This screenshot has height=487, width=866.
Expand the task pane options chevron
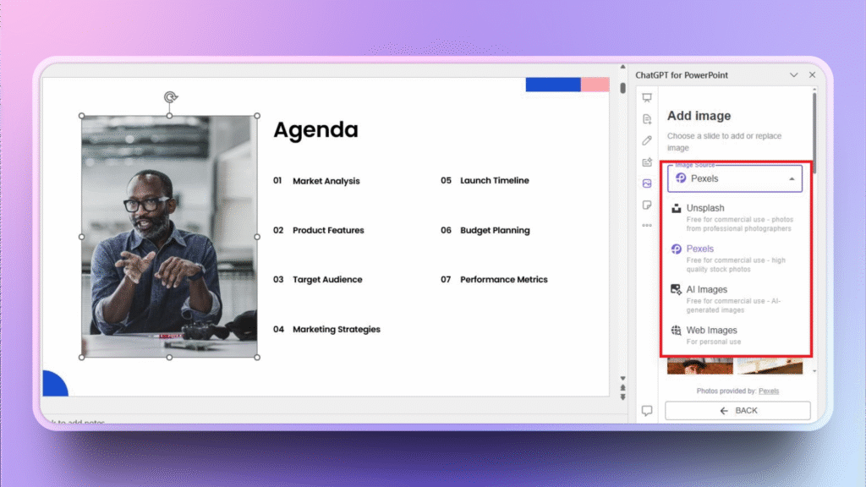[x=793, y=75]
